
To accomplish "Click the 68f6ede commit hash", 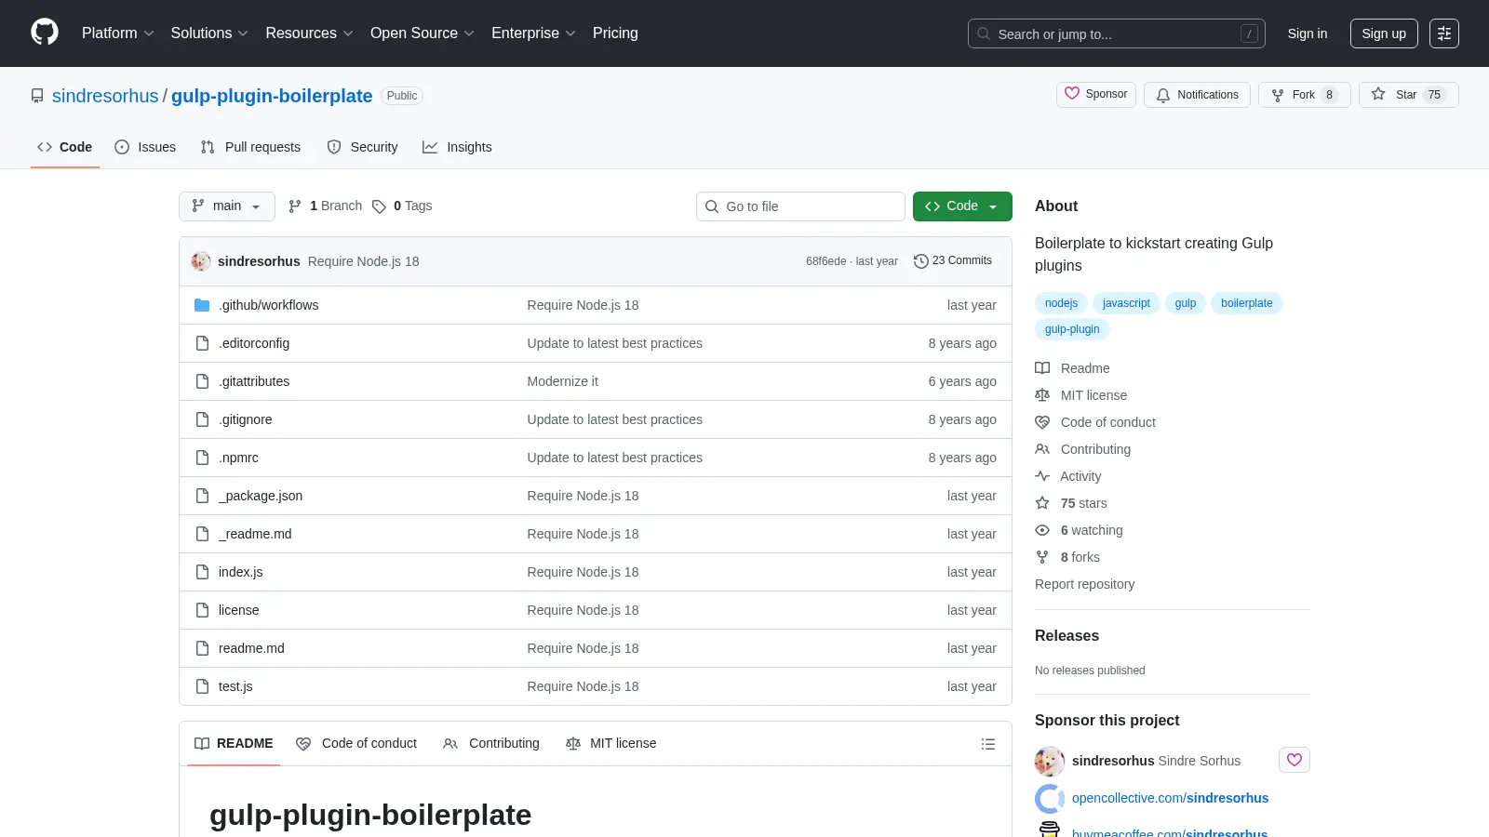I will pyautogui.click(x=826, y=261).
